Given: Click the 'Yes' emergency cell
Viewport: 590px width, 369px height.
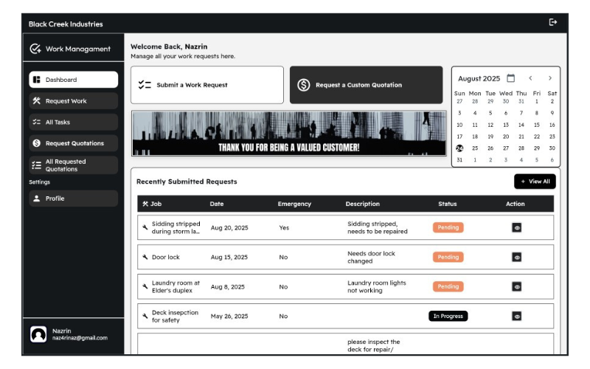Looking at the screenshot, I should pyautogui.click(x=284, y=228).
